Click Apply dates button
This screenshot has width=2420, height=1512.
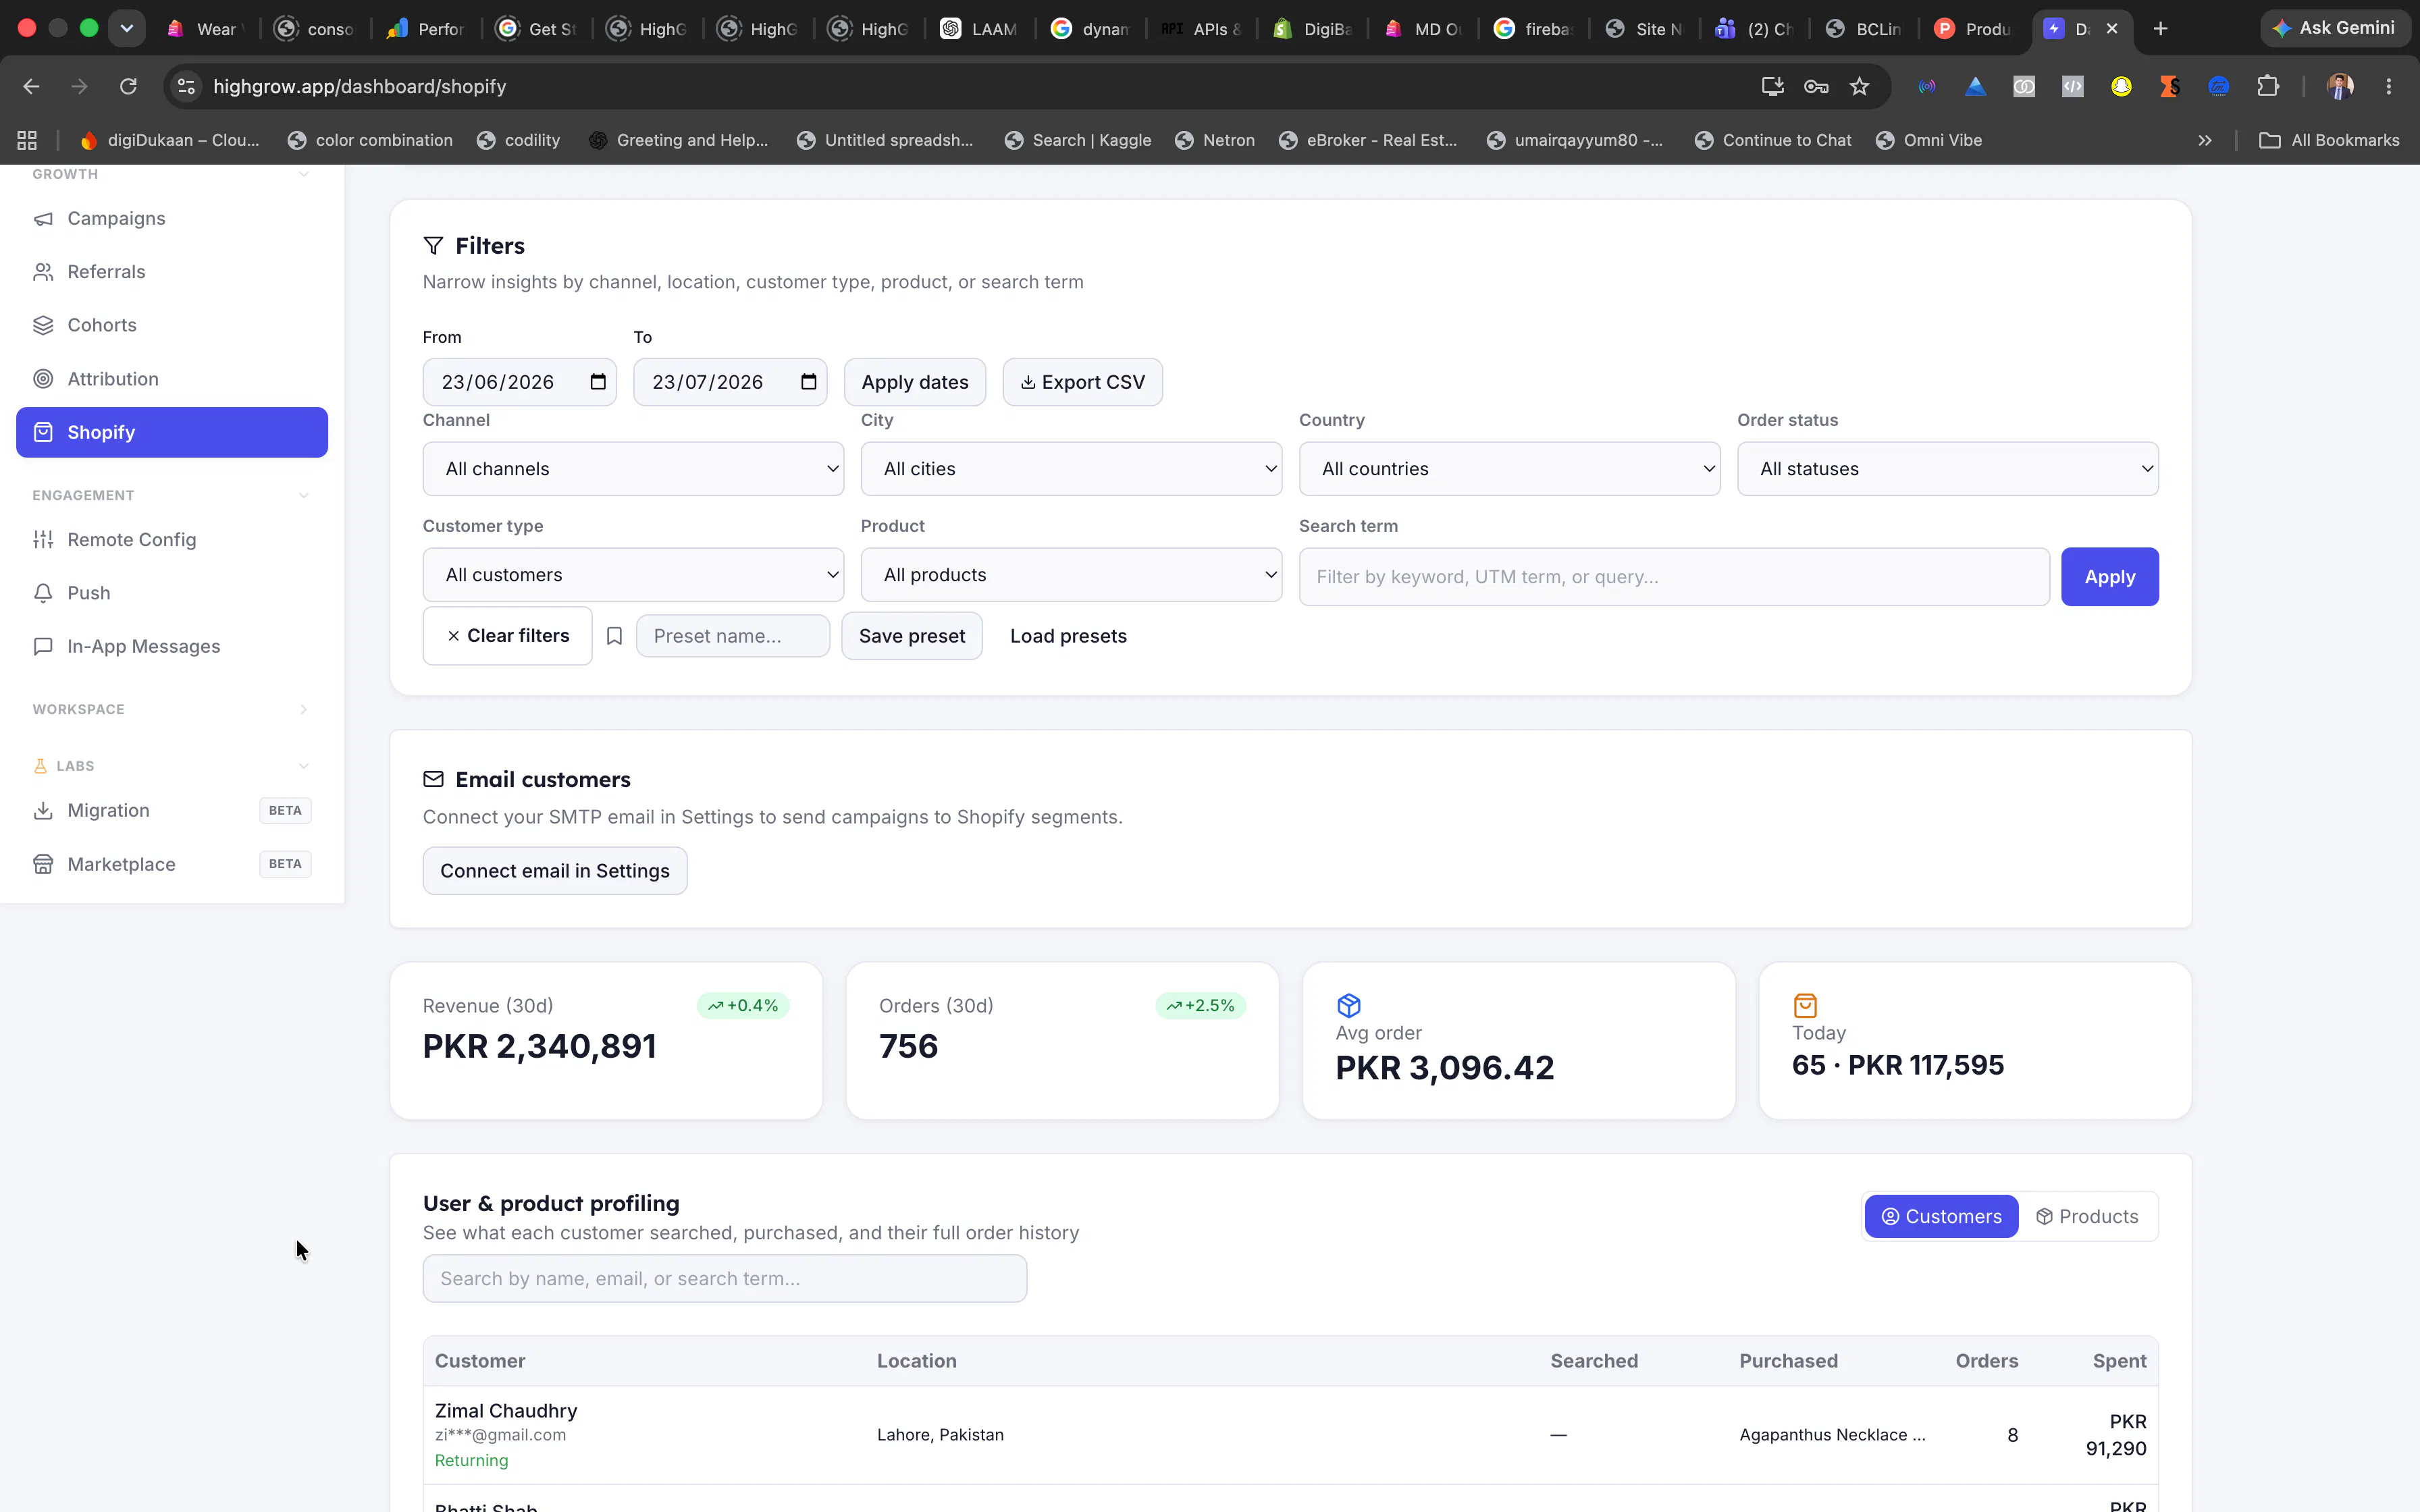[x=915, y=382]
